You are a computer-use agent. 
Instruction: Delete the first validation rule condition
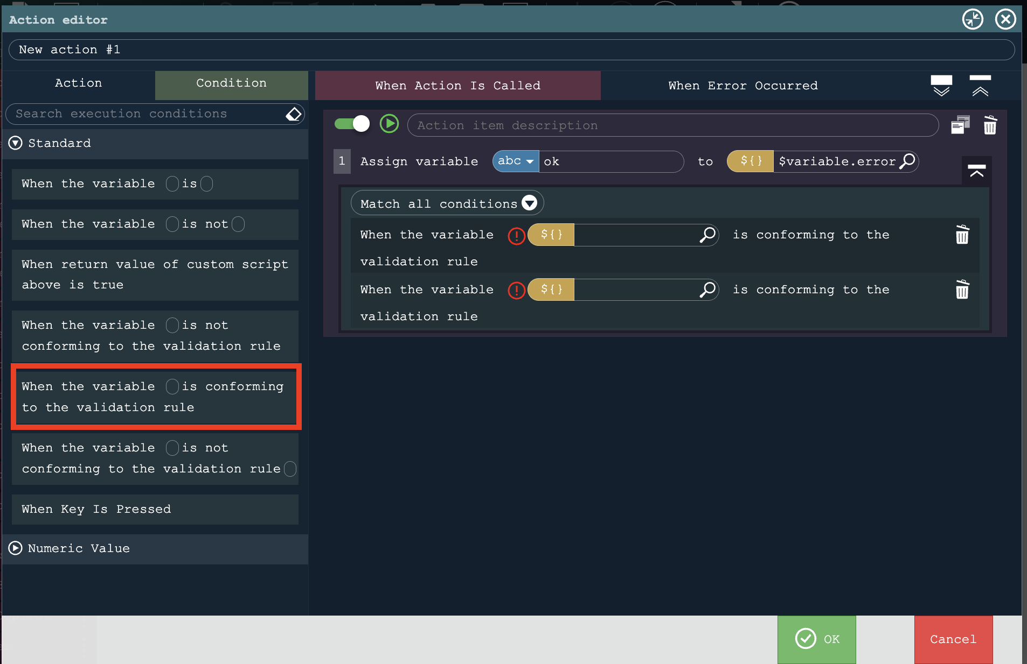(962, 235)
